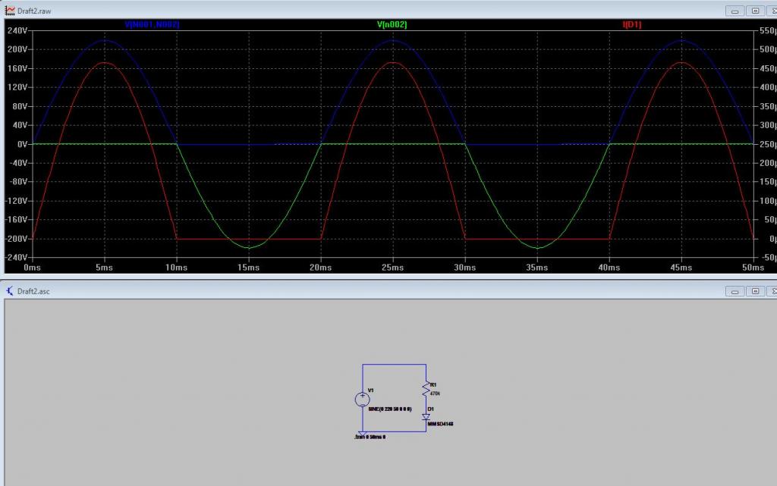Screen dimensions: 777x486
Task: Click the left voltage axis at 240V
Action: tap(17, 30)
